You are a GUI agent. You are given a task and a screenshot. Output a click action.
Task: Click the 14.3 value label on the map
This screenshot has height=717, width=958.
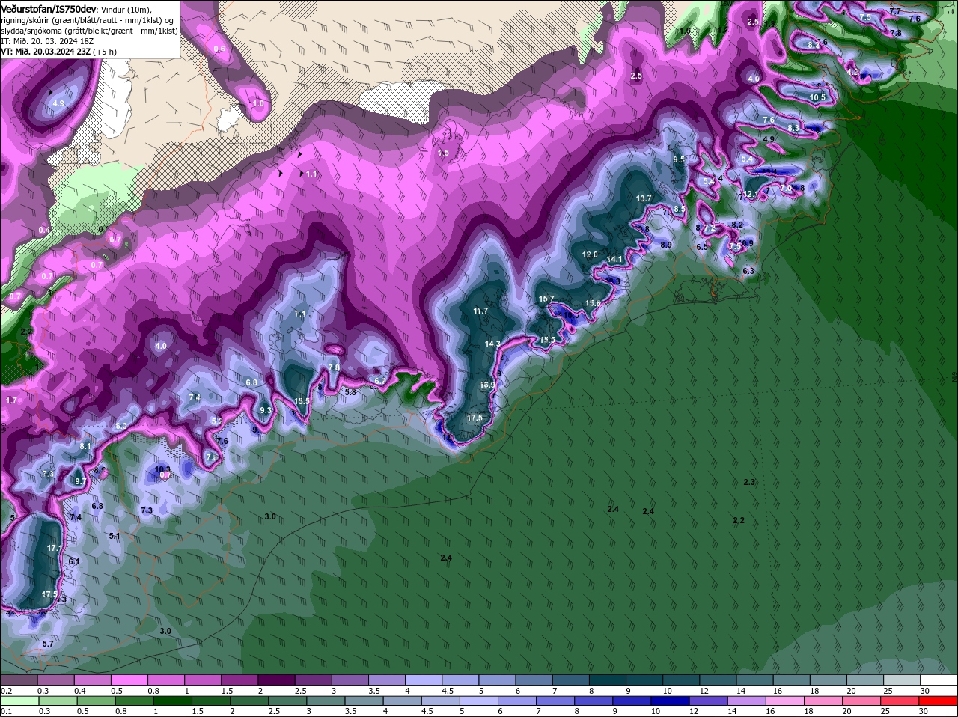coord(492,344)
